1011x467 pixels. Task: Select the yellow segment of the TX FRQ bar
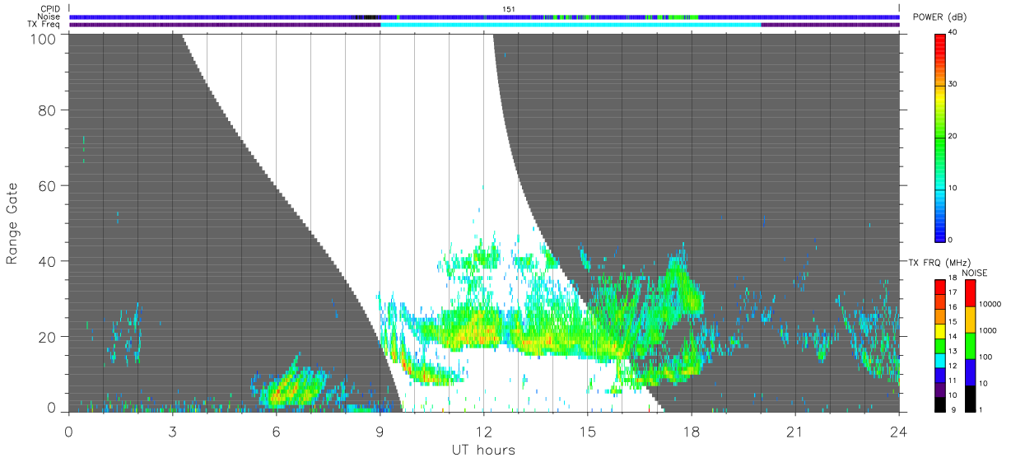940,330
